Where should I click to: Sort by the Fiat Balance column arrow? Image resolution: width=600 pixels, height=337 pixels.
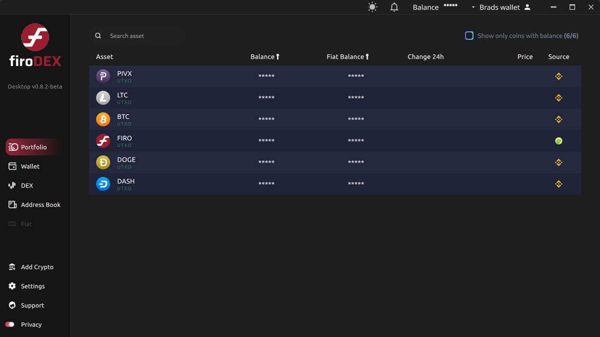[367, 57]
